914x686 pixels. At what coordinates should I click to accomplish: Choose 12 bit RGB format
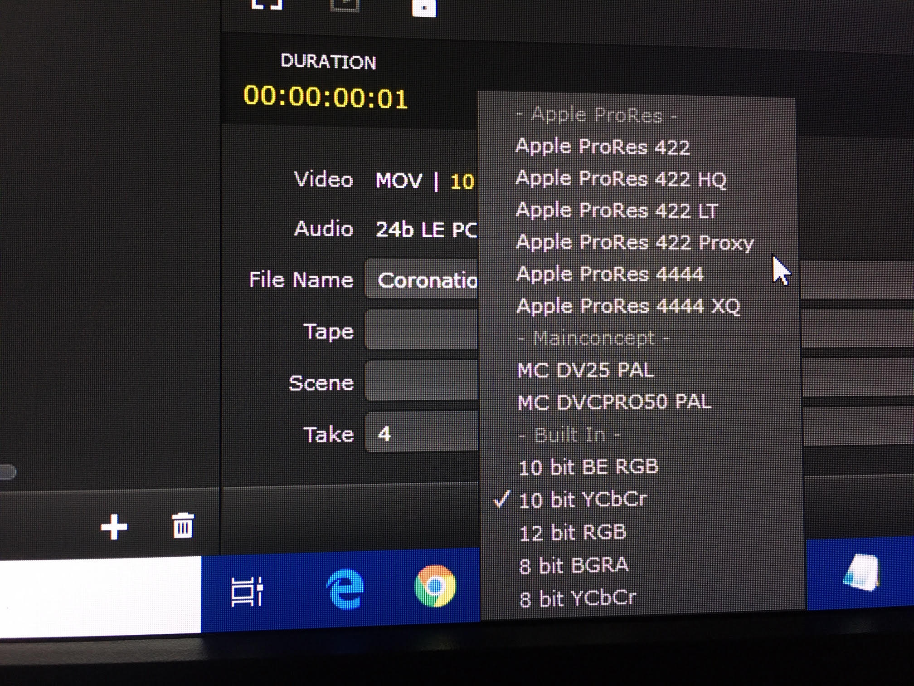(573, 533)
